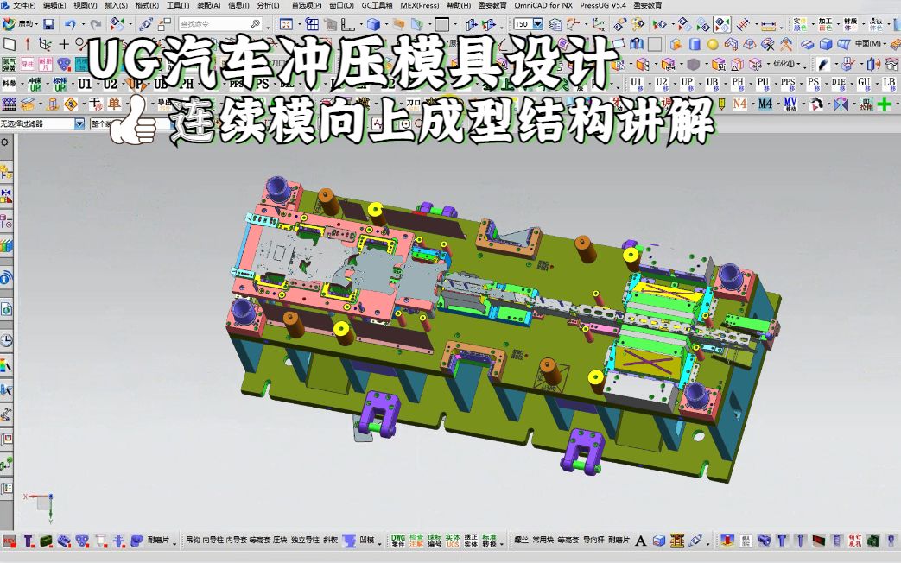The height and width of the screenshot is (563, 901).
Task: Click the 材质体 color button
Action: tap(850, 24)
